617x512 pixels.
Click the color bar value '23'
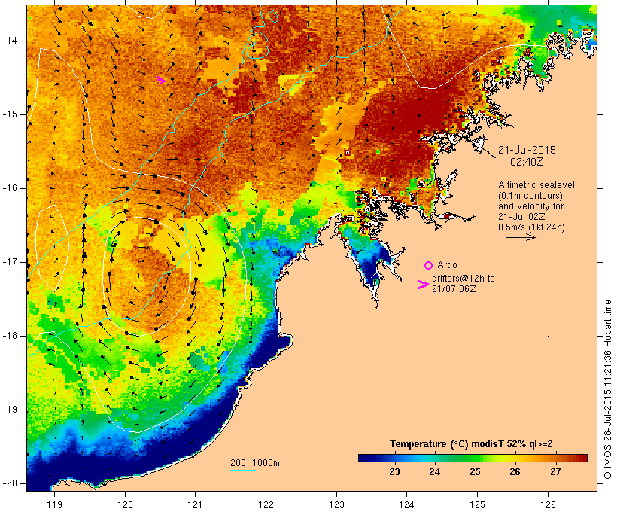pos(394,472)
